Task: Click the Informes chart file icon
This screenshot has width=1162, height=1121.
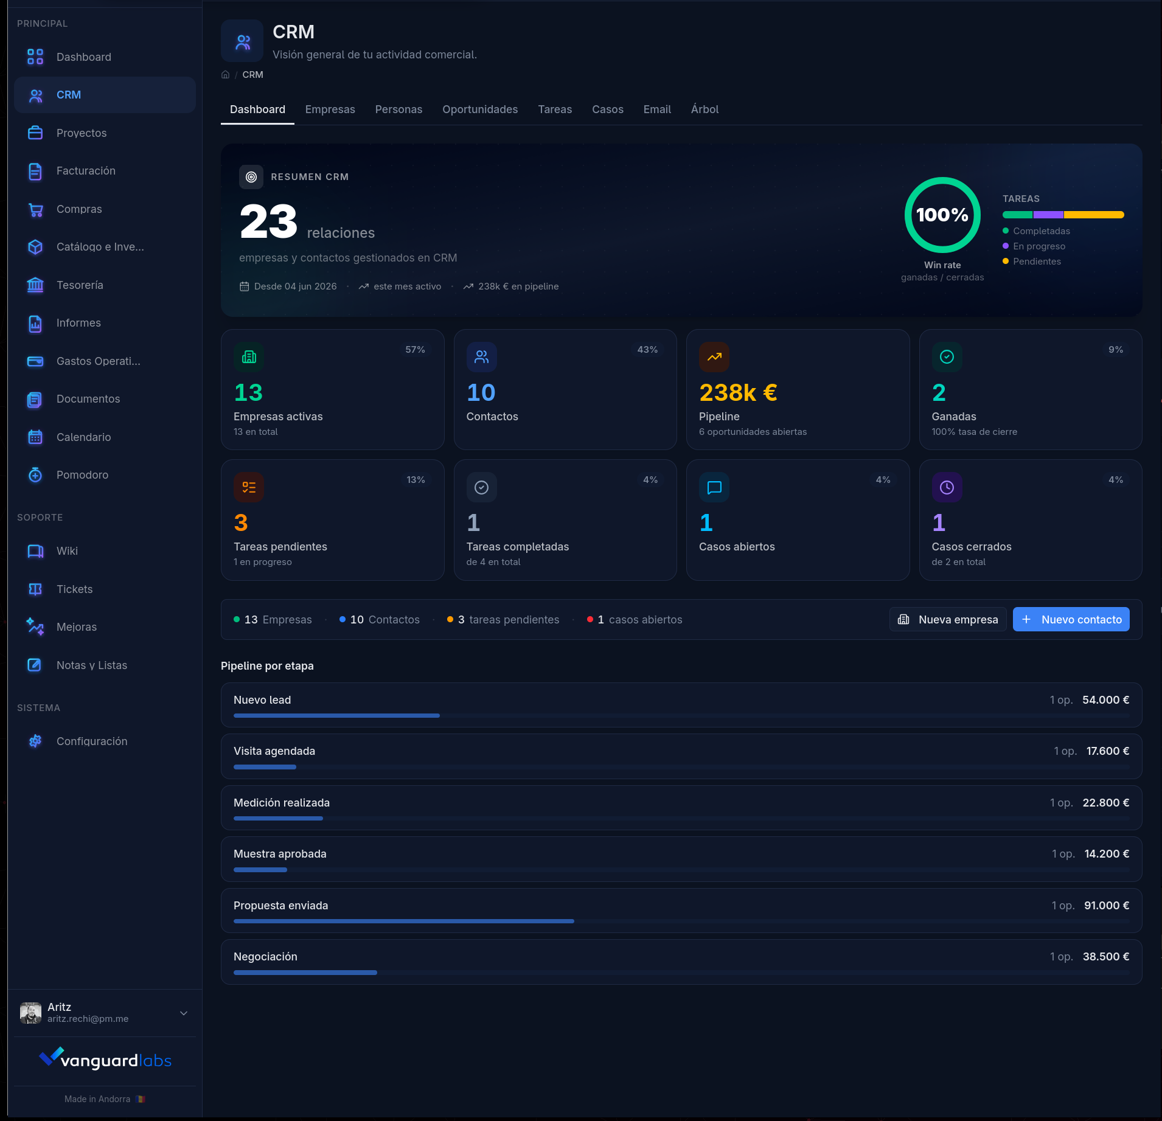Action: pos(35,323)
